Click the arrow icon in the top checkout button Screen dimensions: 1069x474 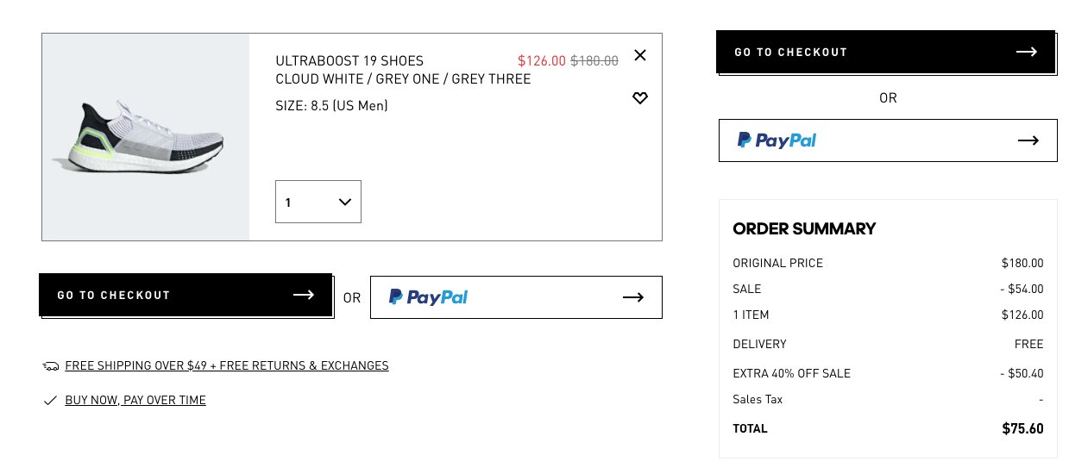pyautogui.click(x=1026, y=52)
